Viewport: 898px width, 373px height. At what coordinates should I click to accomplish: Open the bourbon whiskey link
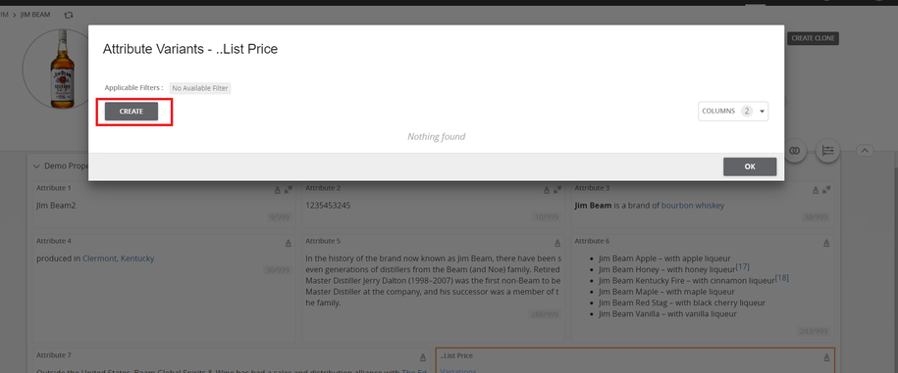pos(693,206)
